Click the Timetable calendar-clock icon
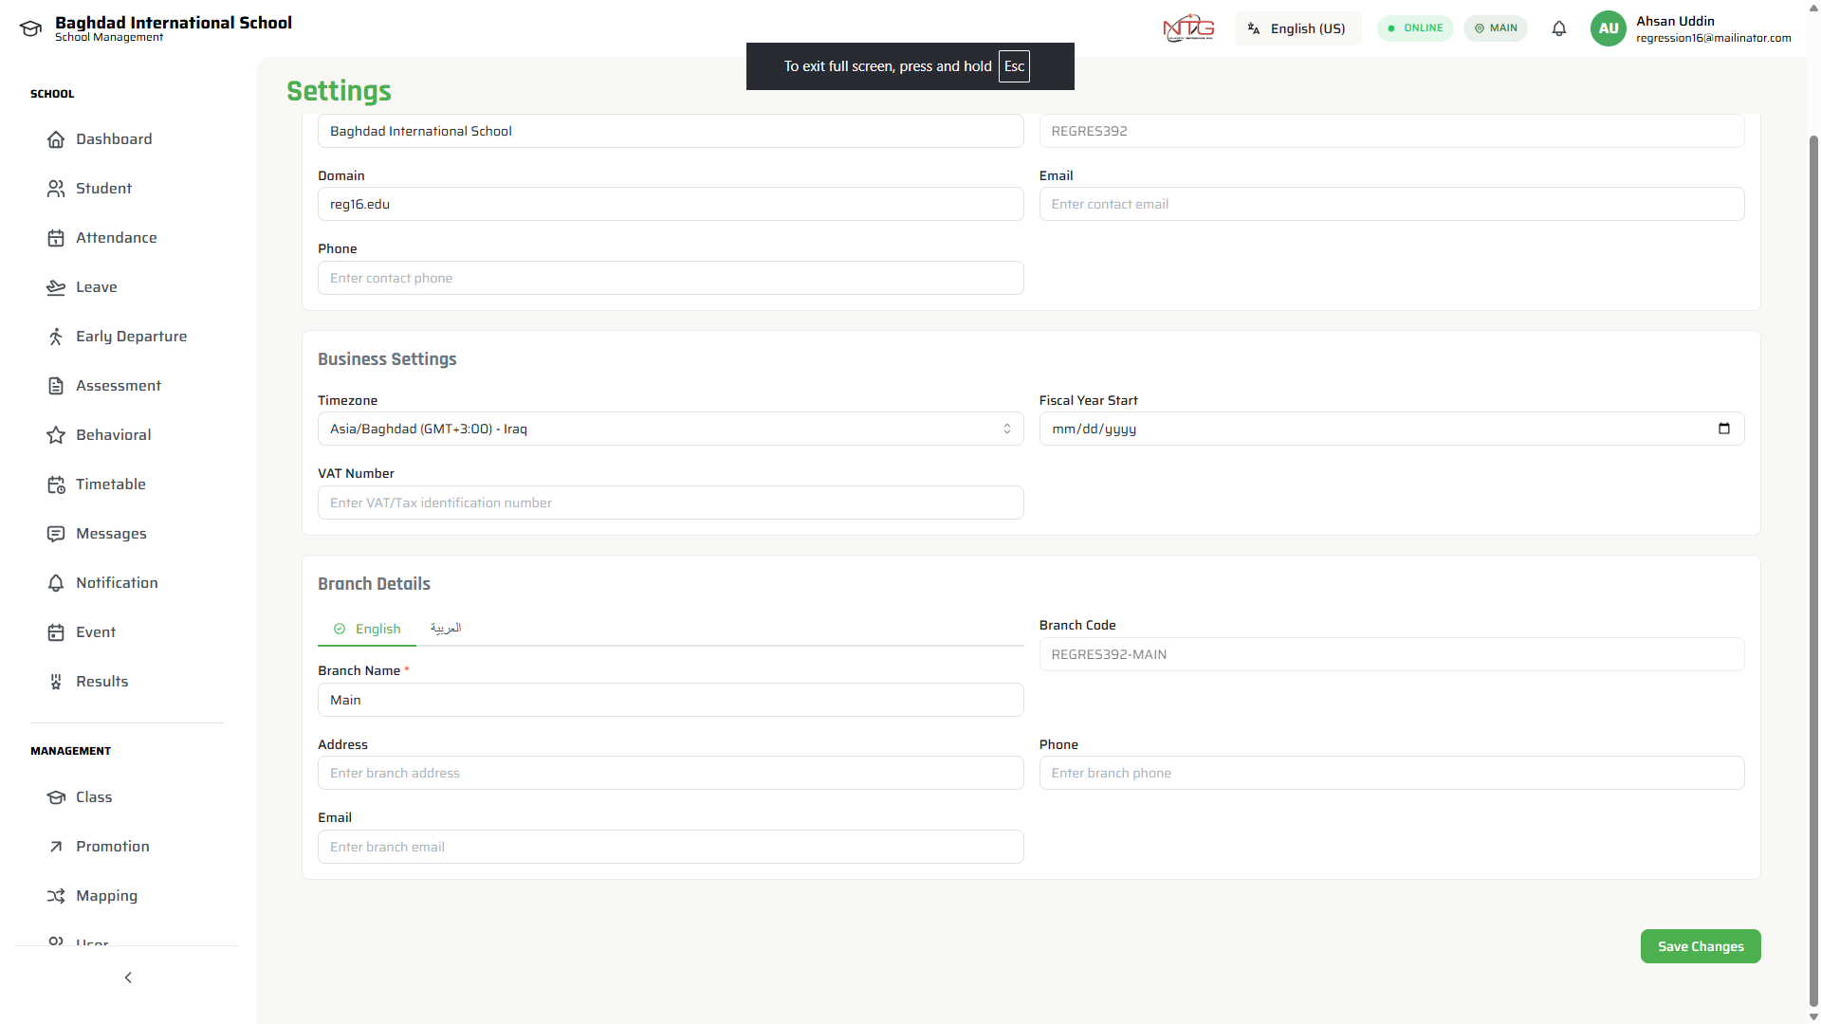Screen dimensions: 1821x1024 tap(56, 485)
